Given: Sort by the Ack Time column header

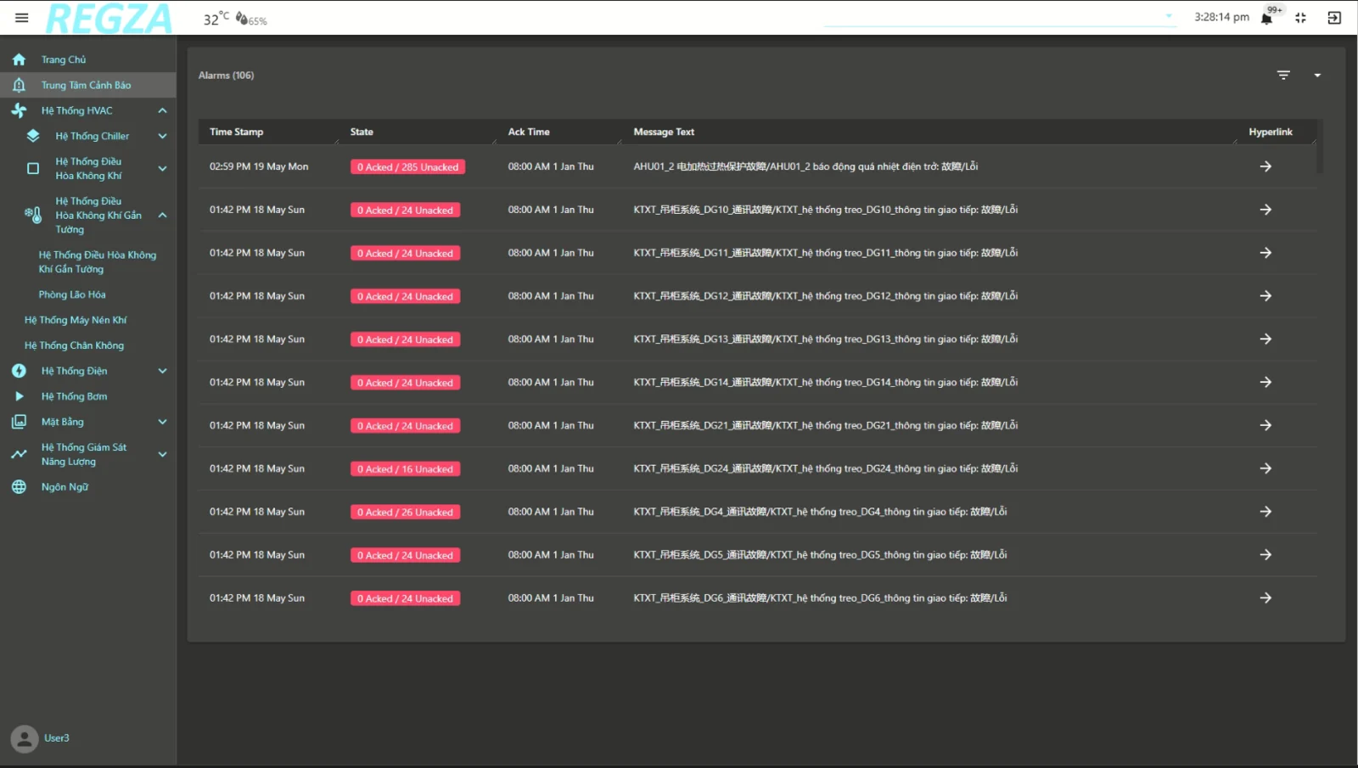Looking at the screenshot, I should (x=529, y=132).
